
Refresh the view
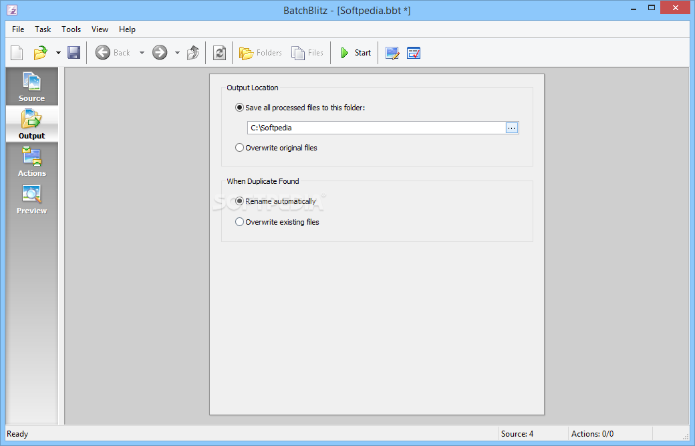(x=219, y=53)
